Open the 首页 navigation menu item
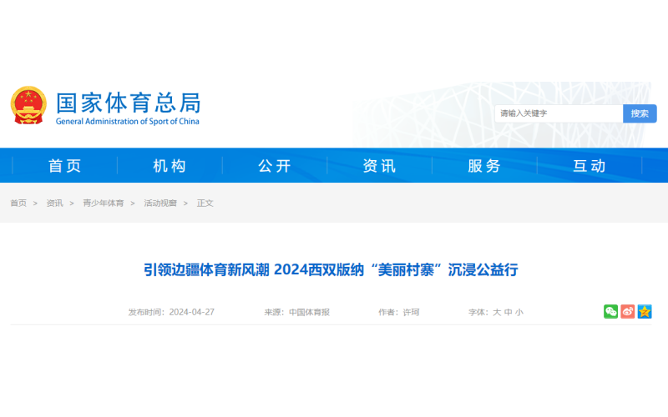 point(65,165)
